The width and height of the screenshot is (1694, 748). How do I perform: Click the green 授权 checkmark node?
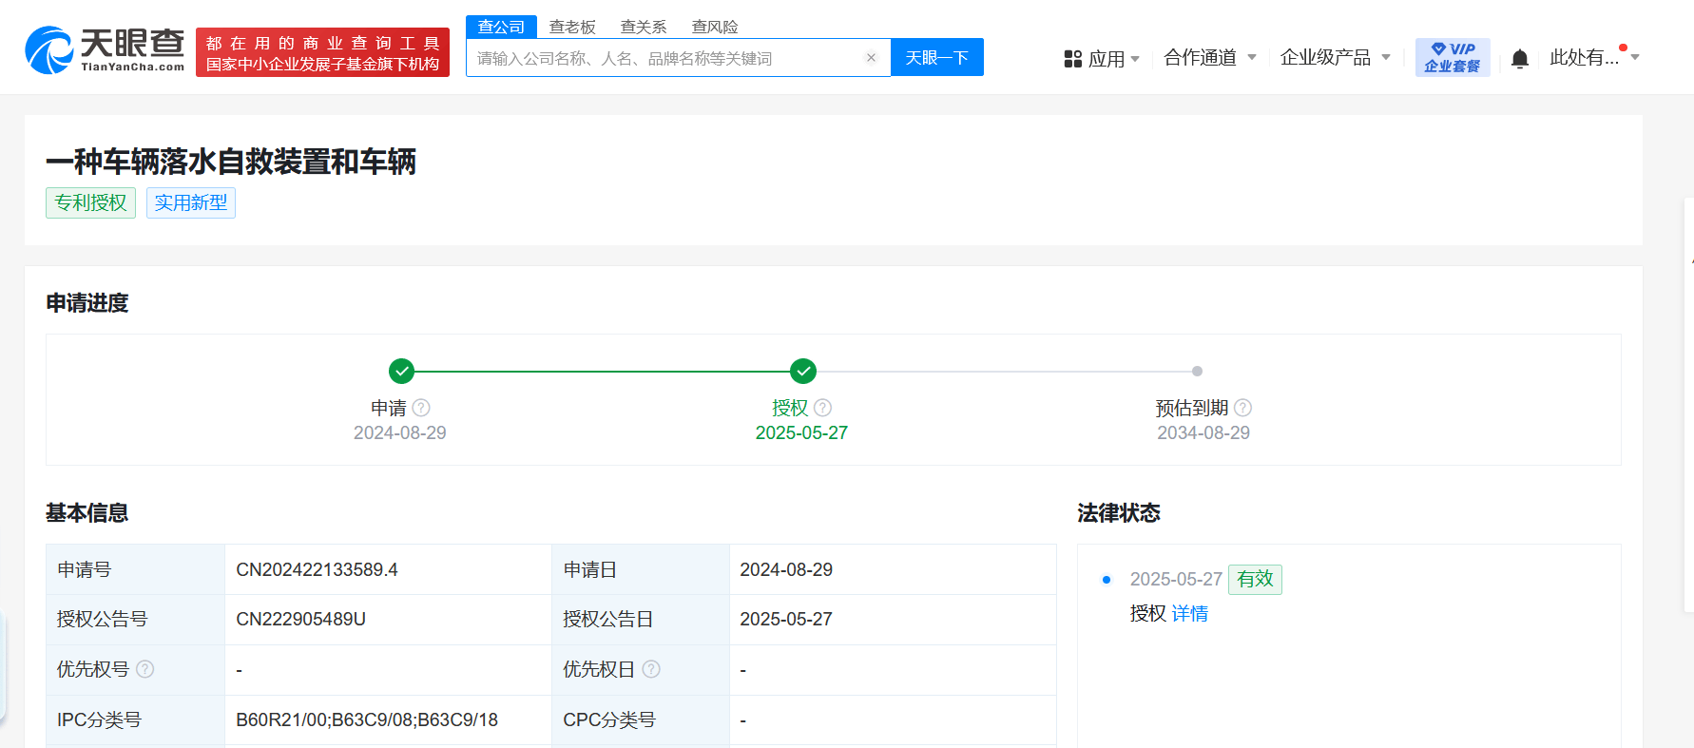[803, 371]
